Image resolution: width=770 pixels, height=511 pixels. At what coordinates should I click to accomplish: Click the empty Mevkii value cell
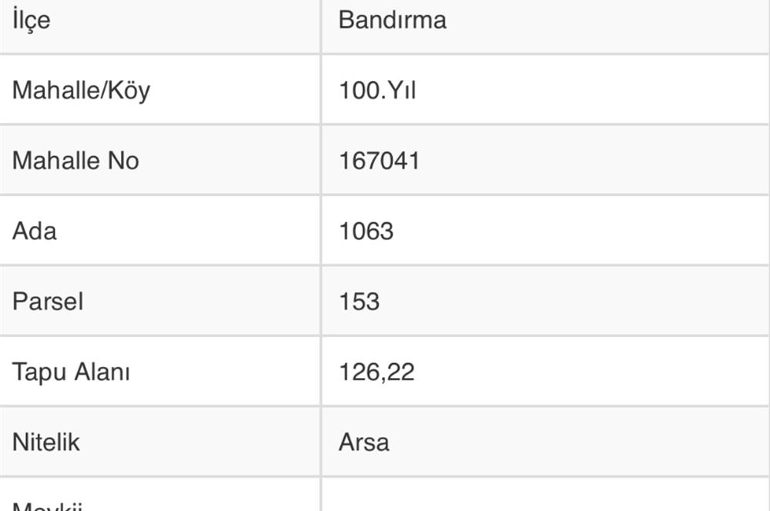tap(546, 494)
